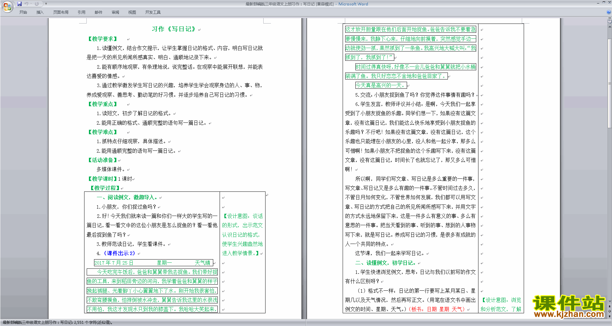
Task: Open the 邮件 ribbon tab
Action: tap(98, 12)
